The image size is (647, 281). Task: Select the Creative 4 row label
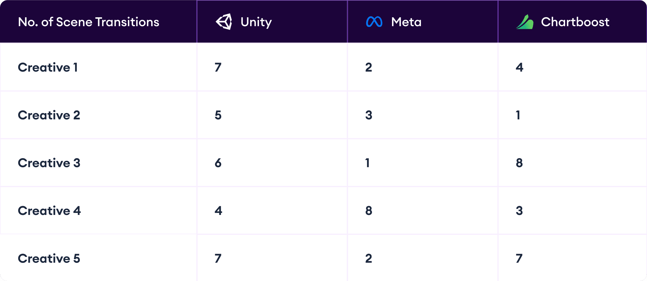click(x=49, y=211)
